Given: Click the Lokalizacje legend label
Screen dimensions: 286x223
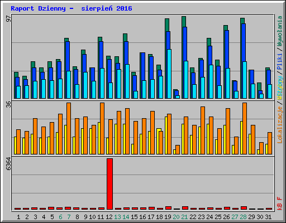Looking at the screenshot, I should point(280,125).
